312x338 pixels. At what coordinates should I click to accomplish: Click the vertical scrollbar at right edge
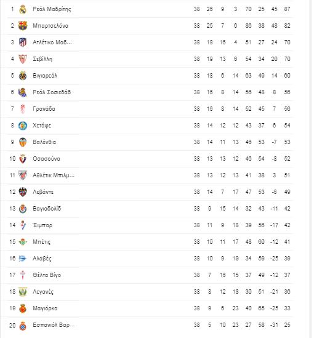(x=310, y=169)
